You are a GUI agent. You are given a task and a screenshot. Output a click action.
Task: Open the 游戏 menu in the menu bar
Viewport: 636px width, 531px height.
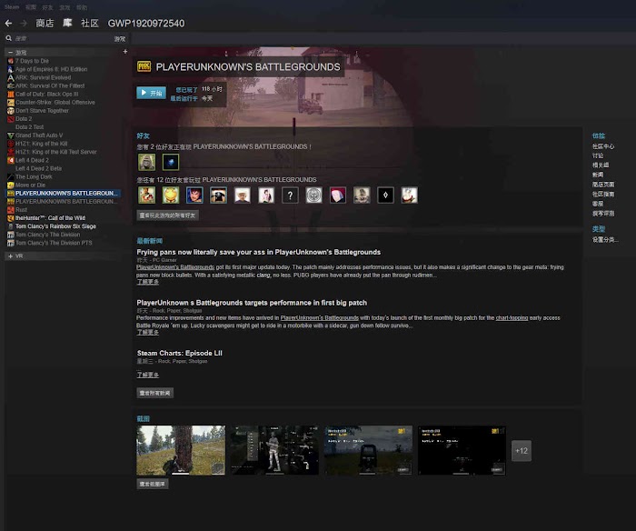point(65,7)
